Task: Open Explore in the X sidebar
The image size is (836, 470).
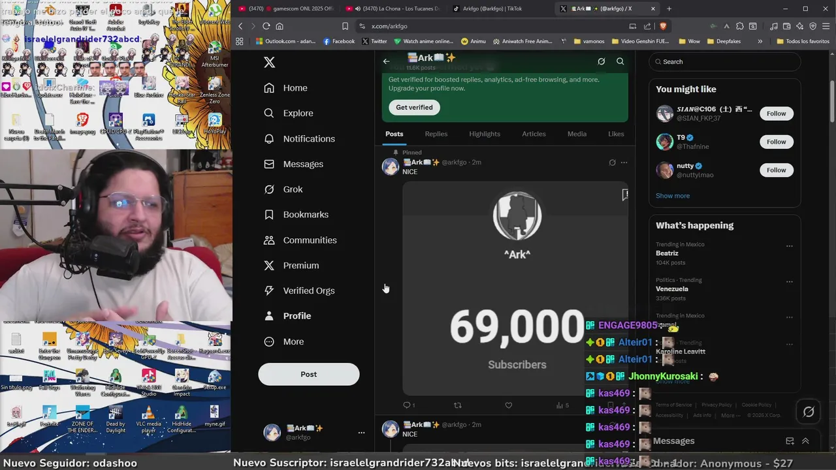Action: (288, 113)
